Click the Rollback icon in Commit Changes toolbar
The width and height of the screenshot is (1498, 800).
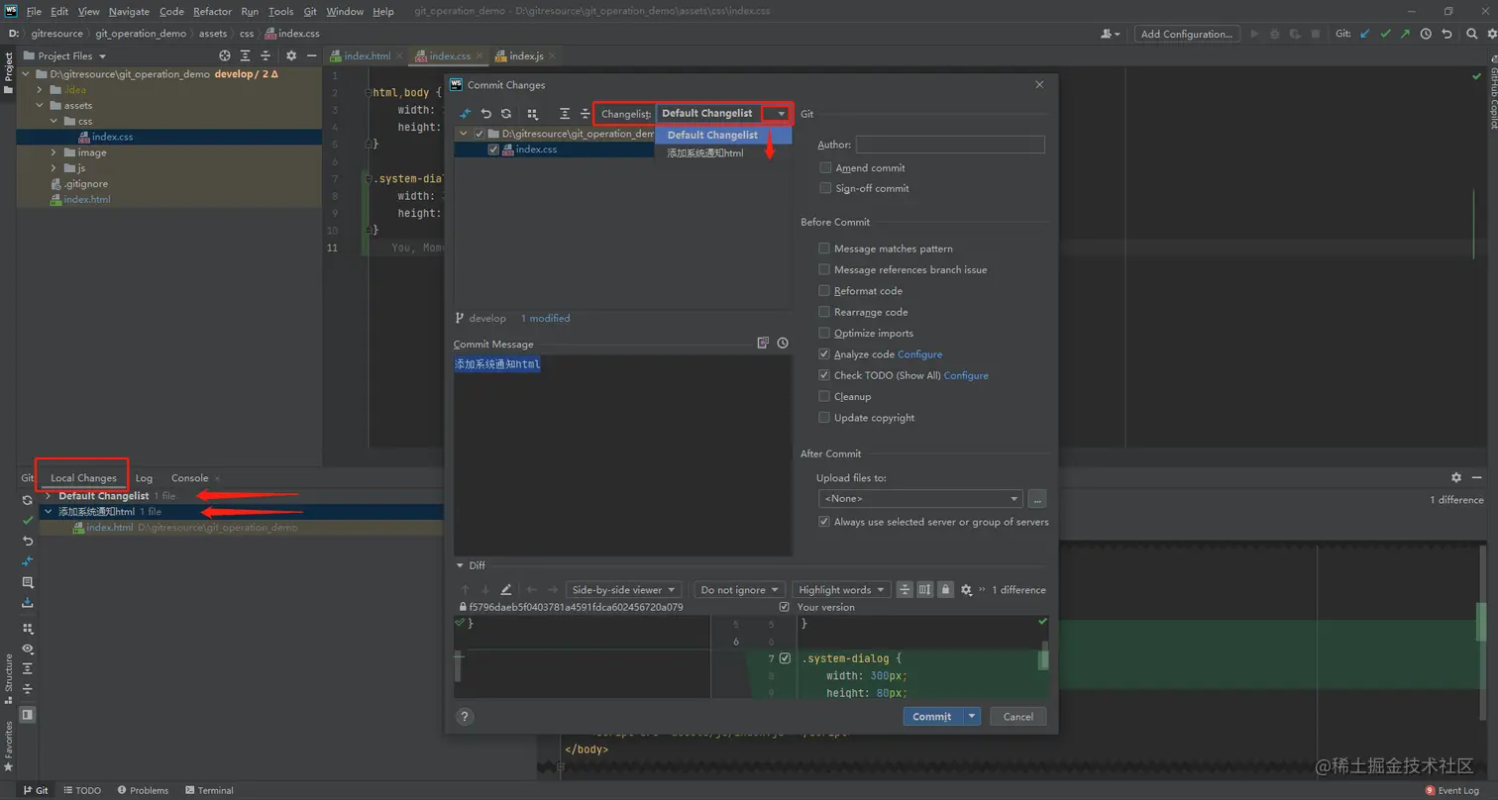tap(485, 113)
